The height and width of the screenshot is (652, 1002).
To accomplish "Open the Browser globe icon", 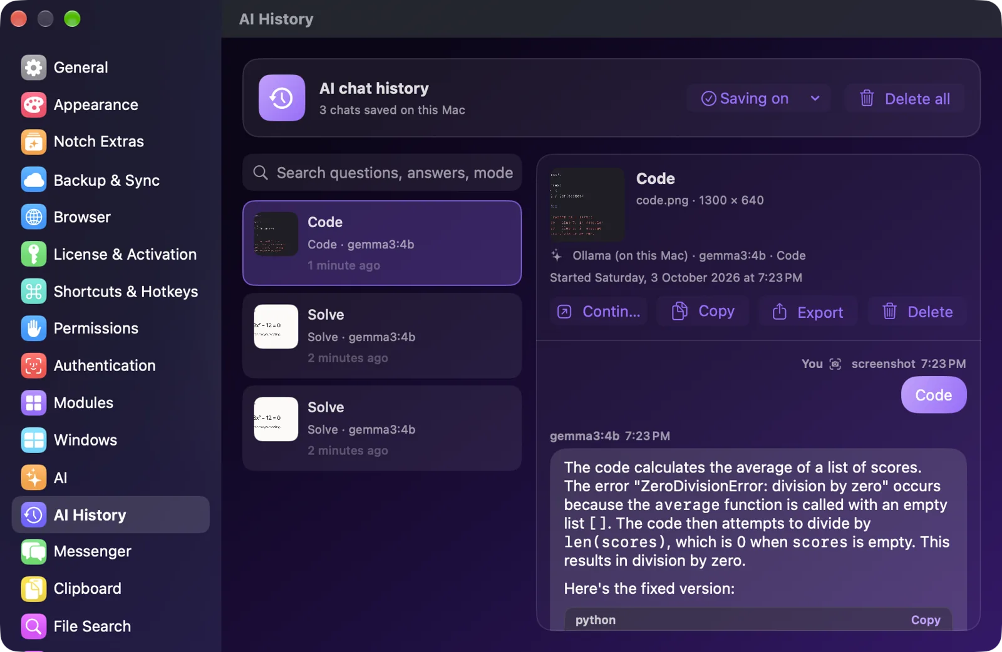I will tap(33, 216).
